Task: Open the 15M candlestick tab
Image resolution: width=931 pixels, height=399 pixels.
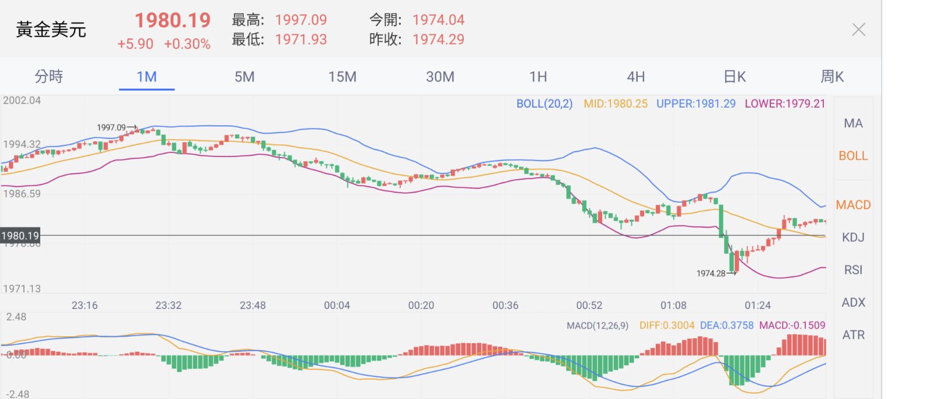Action: tap(342, 77)
